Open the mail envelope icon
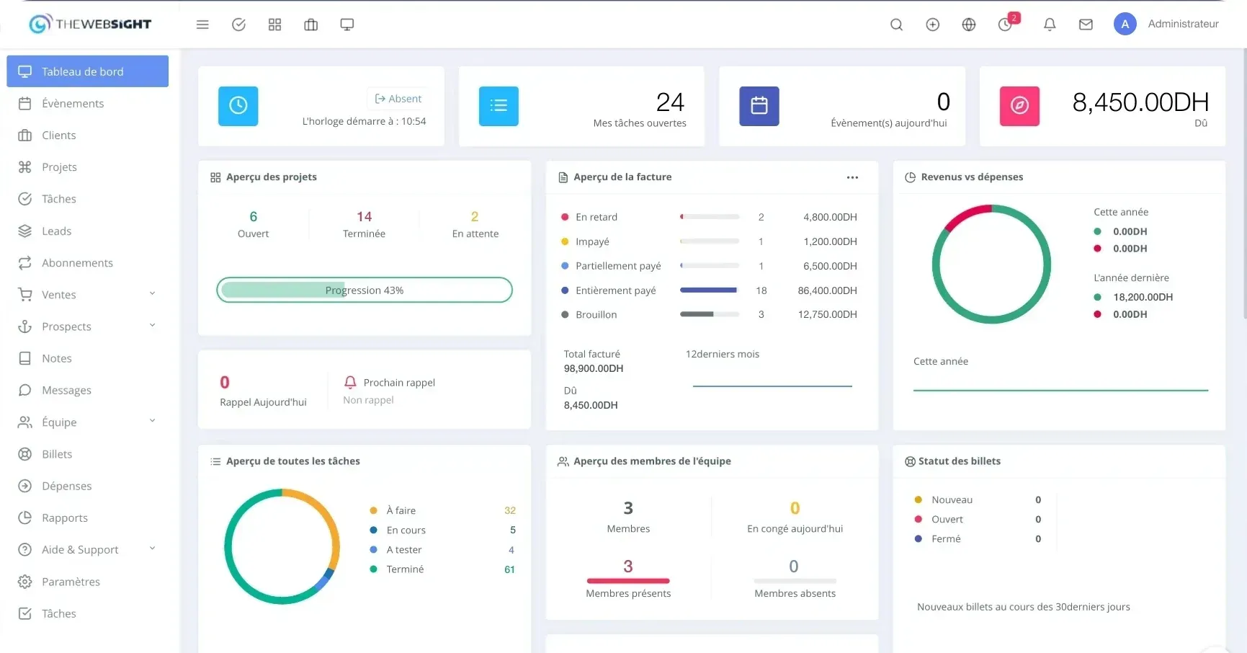Image resolution: width=1247 pixels, height=653 pixels. tap(1086, 25)
